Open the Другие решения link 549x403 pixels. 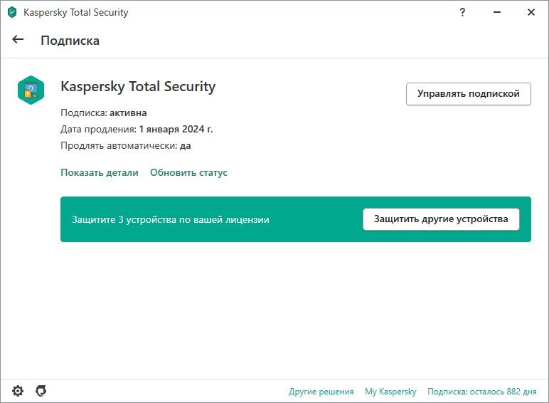(x=321, y=392)
